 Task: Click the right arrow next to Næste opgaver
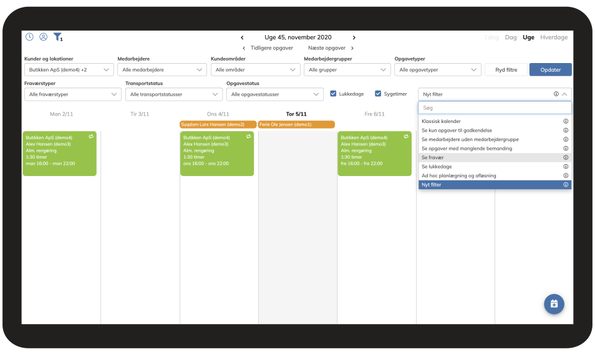click(x=352, y=48)
